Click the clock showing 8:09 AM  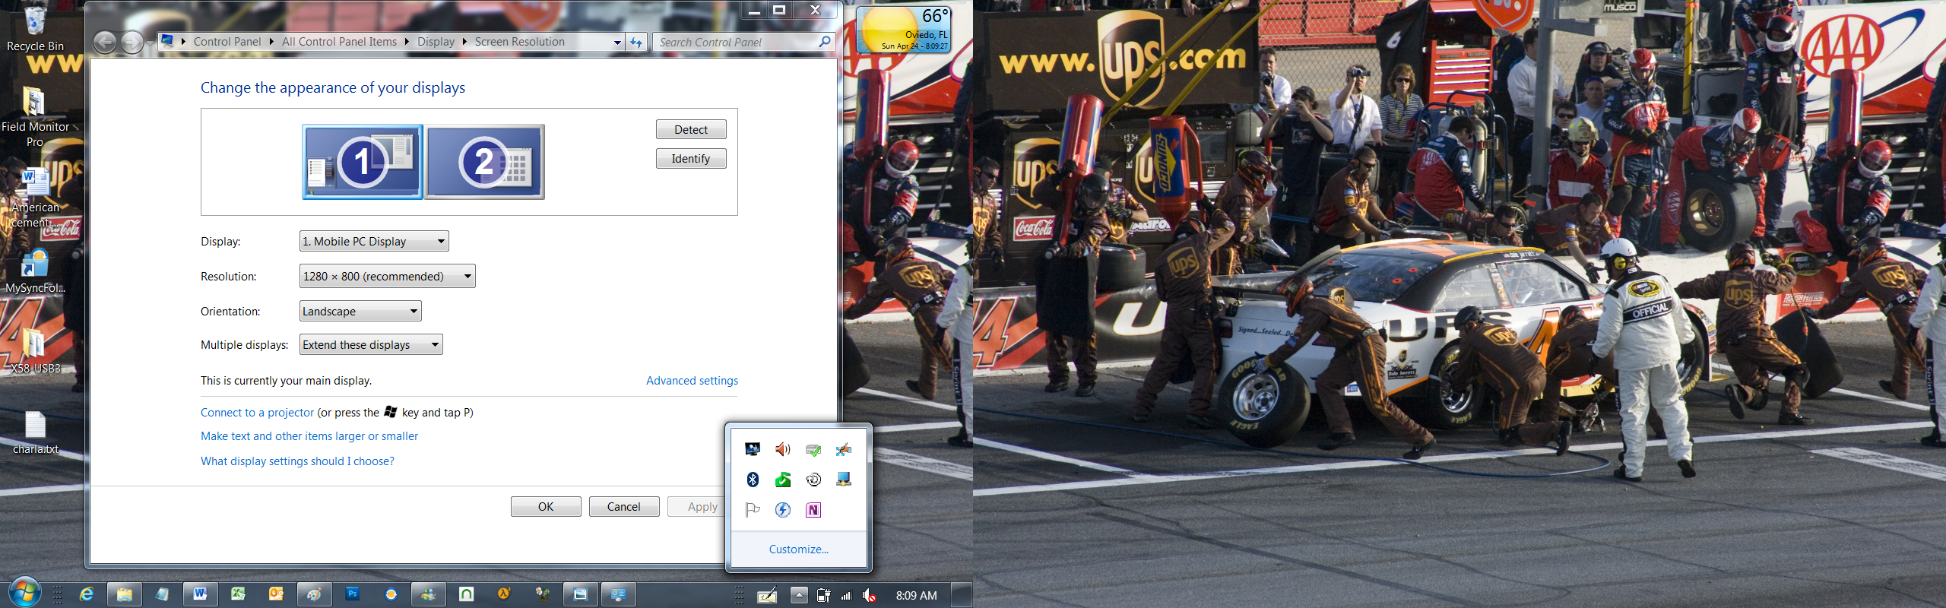(916, 596)
